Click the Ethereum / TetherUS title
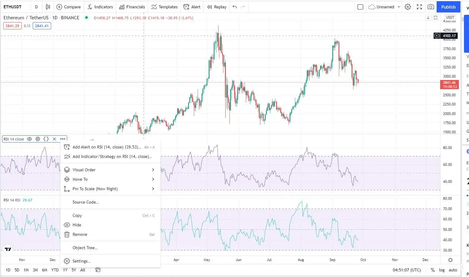469x277 pixels. [x=26, y=17]
